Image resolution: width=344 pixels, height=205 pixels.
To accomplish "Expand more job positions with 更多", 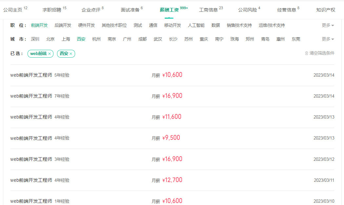I will [x=328, y=26].
